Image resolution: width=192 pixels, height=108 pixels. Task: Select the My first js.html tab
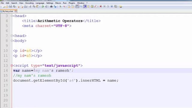8,11
